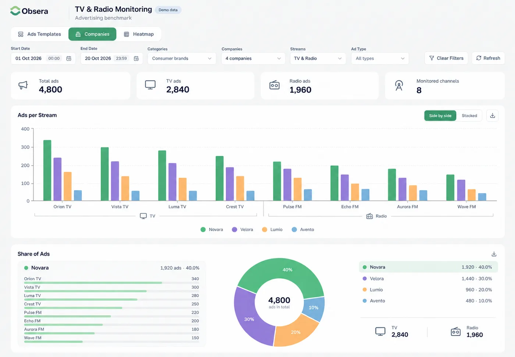Select the Companies tab

(92, 34)
